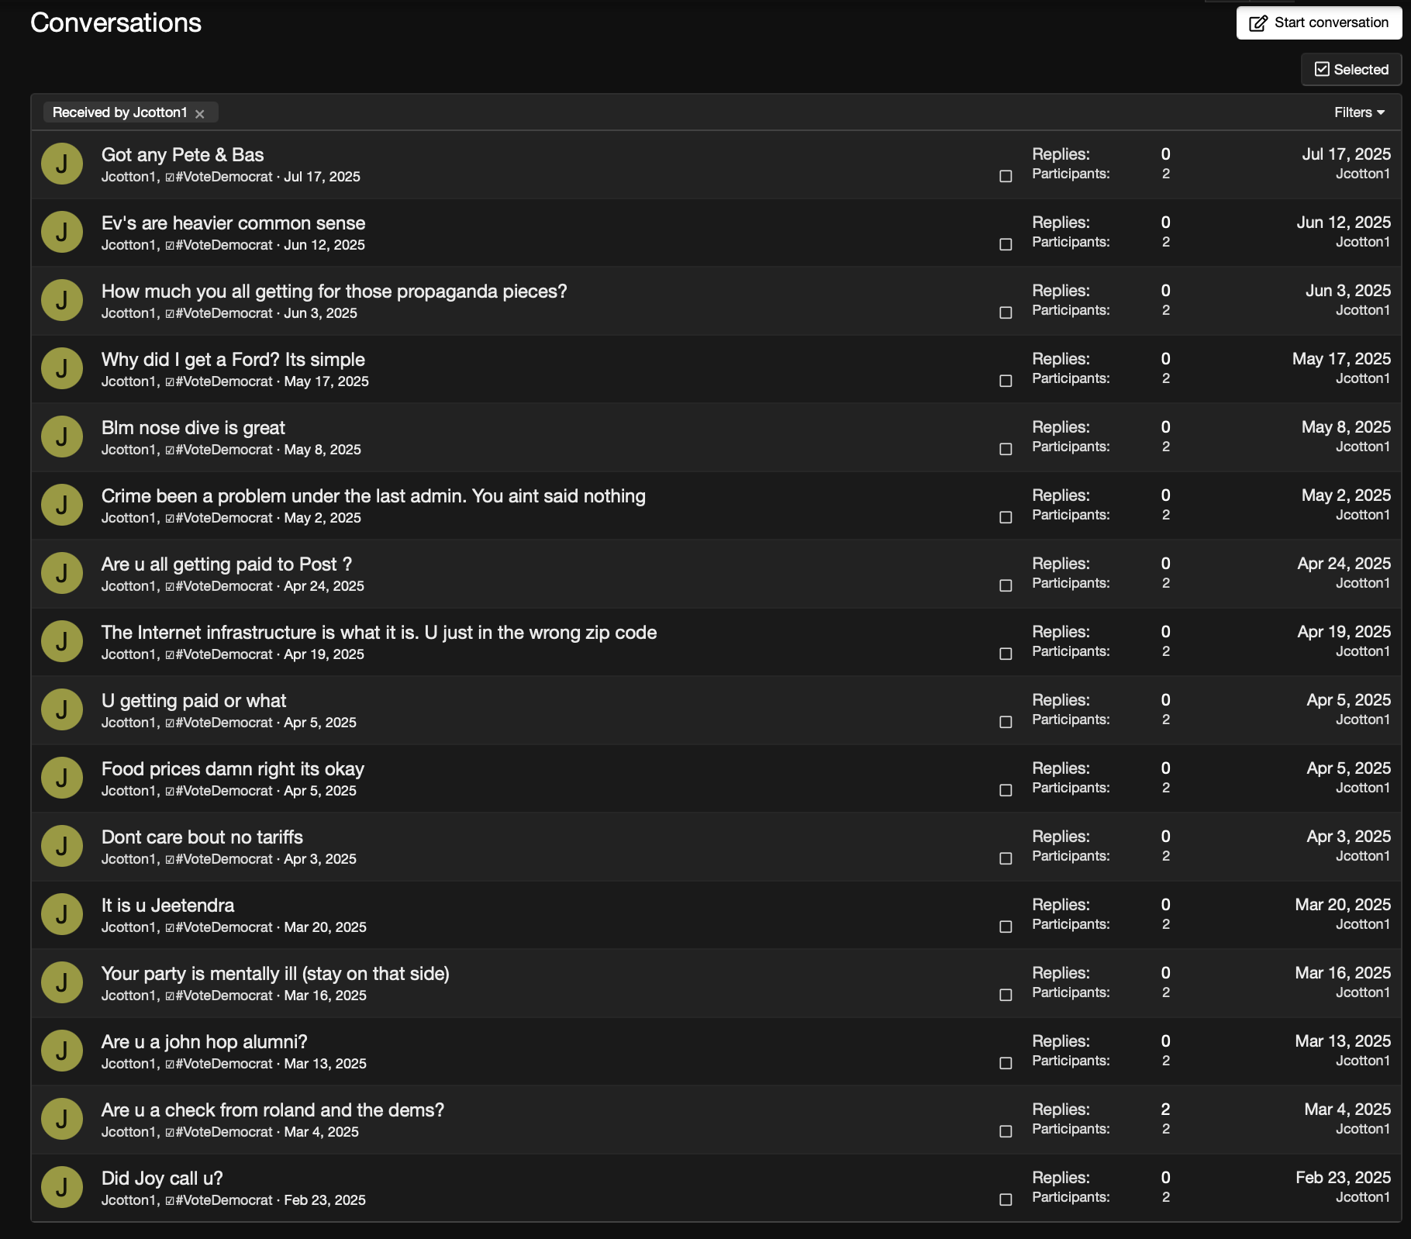Click avatar beside 'Ev's are heavier common sense'
Viewport: 1411px width, 1239px height.
[x=62, y=232]
